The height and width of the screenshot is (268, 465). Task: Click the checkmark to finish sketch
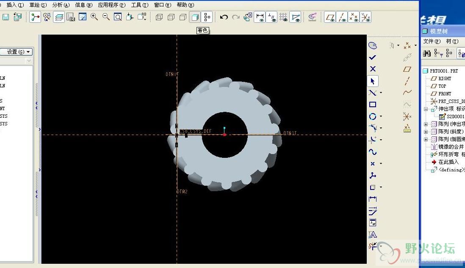[x=373, y=57]
